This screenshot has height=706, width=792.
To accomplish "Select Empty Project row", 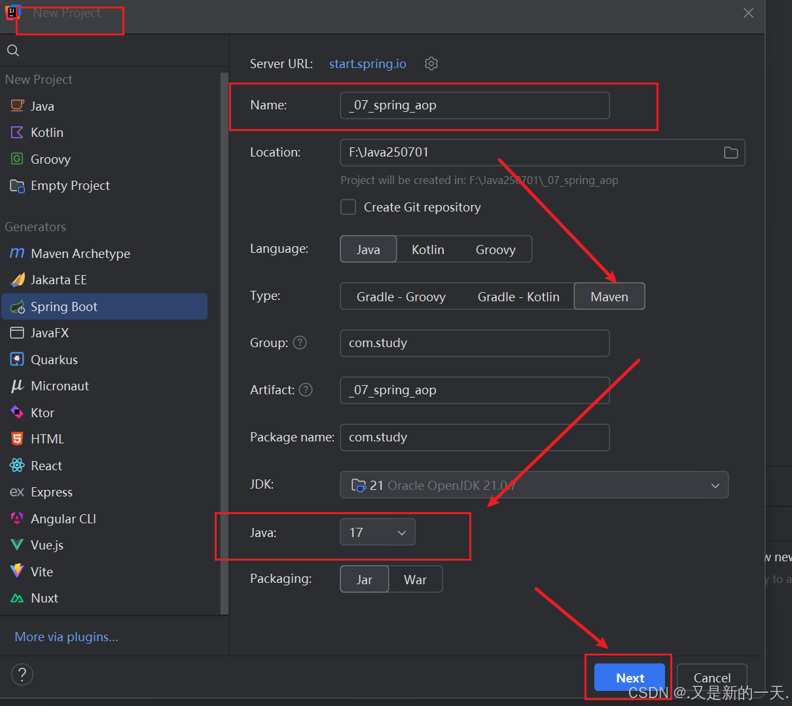I will tap(105, 186).
